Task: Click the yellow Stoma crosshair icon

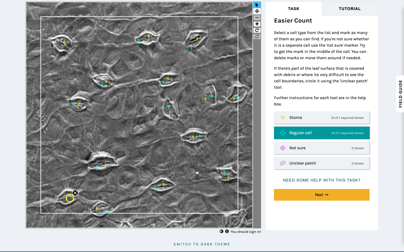Action: tap(283, 117)
